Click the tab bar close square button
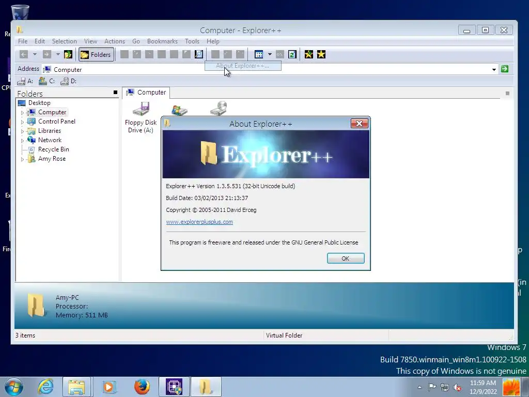Viewport: 529px width, 397px height. [x=507, y=93]
